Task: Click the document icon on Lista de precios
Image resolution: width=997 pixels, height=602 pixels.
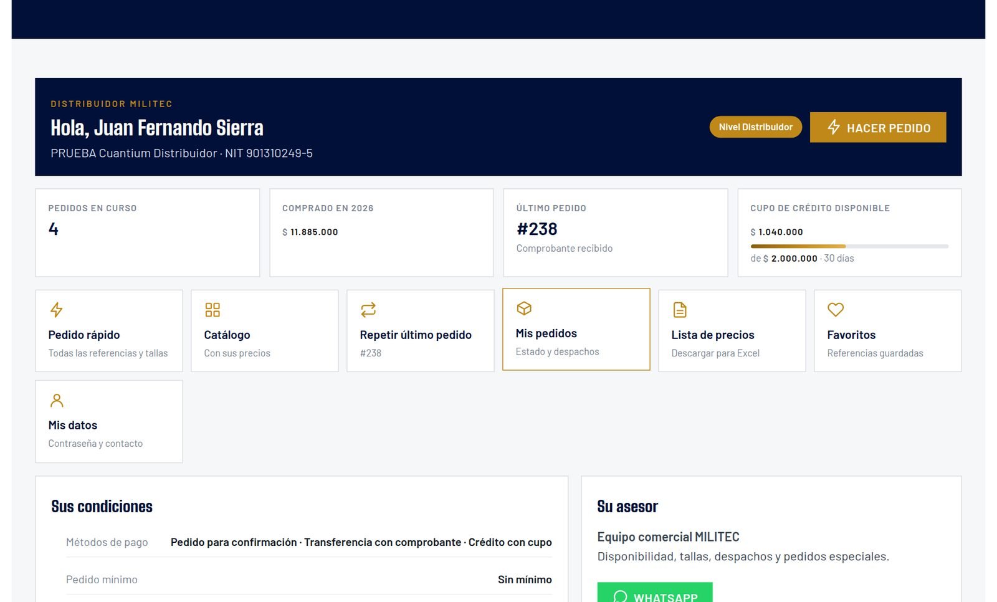Action: tap(680, 310)
